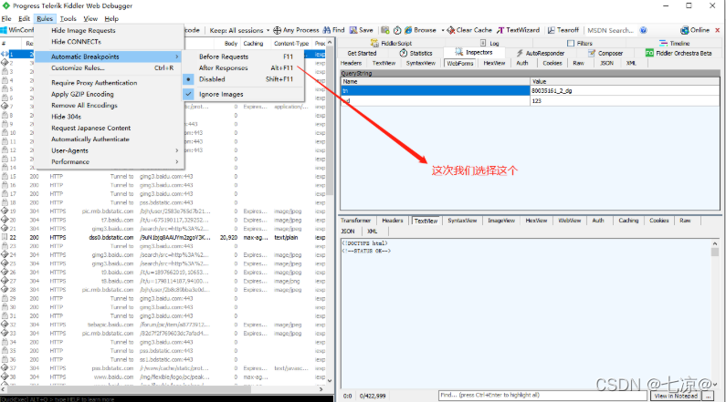Open the AutoResponder lightning icon tab
The height and width of the screenshot is (402, 726).
pos(520,53)
